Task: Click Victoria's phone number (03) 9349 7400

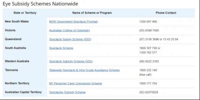Action: point(149,30)
